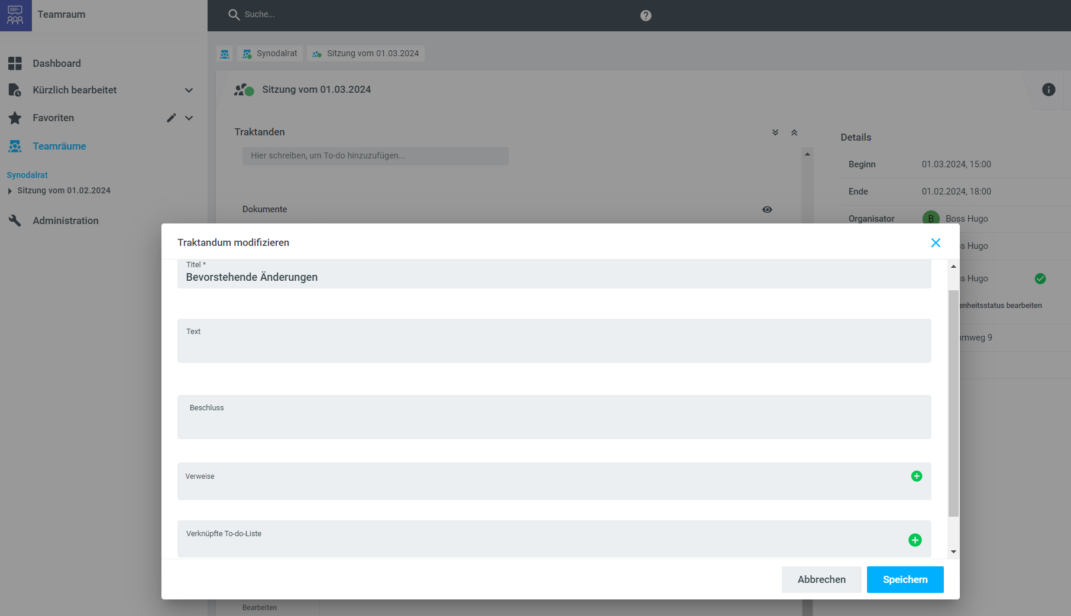The width and height of the screenshot is (1071, 616).
Task: Expand the Favoriten chevron
Action: [189, 118]
